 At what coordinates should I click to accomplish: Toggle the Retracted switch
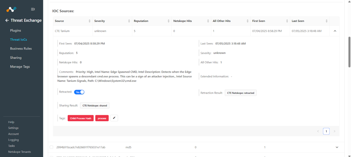coord(79,92)
